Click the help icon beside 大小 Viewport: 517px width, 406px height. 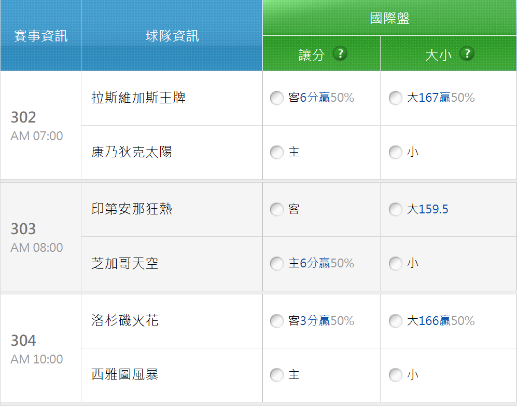[x=467, y=53]
